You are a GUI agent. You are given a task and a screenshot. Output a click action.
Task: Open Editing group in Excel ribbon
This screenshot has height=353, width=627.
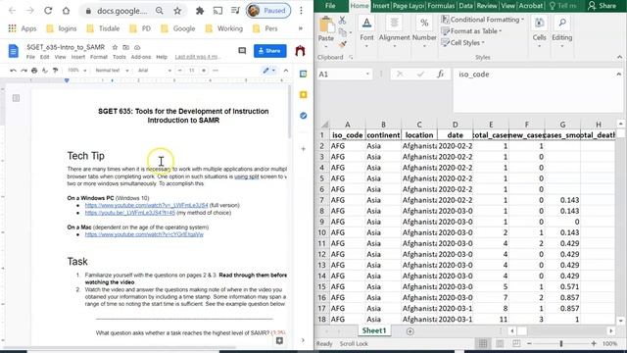pos(561,32)
